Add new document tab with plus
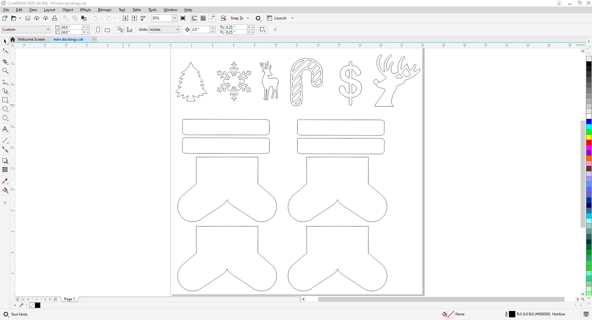The image size is (592, 320). tap(94, 39)
